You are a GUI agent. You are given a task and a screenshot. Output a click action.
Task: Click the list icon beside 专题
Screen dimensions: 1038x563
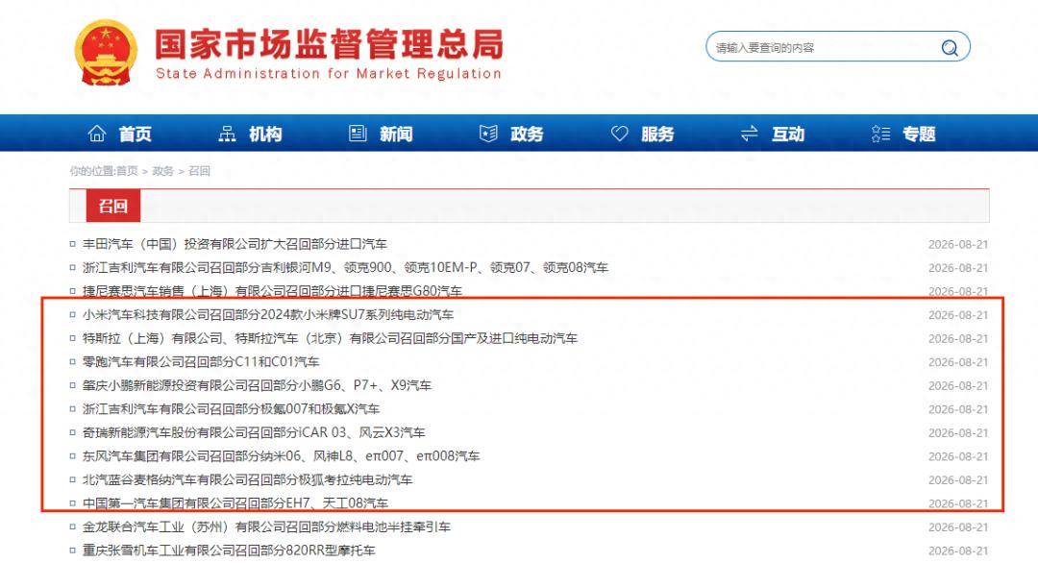pyautogui.click(x=880, y=134)
